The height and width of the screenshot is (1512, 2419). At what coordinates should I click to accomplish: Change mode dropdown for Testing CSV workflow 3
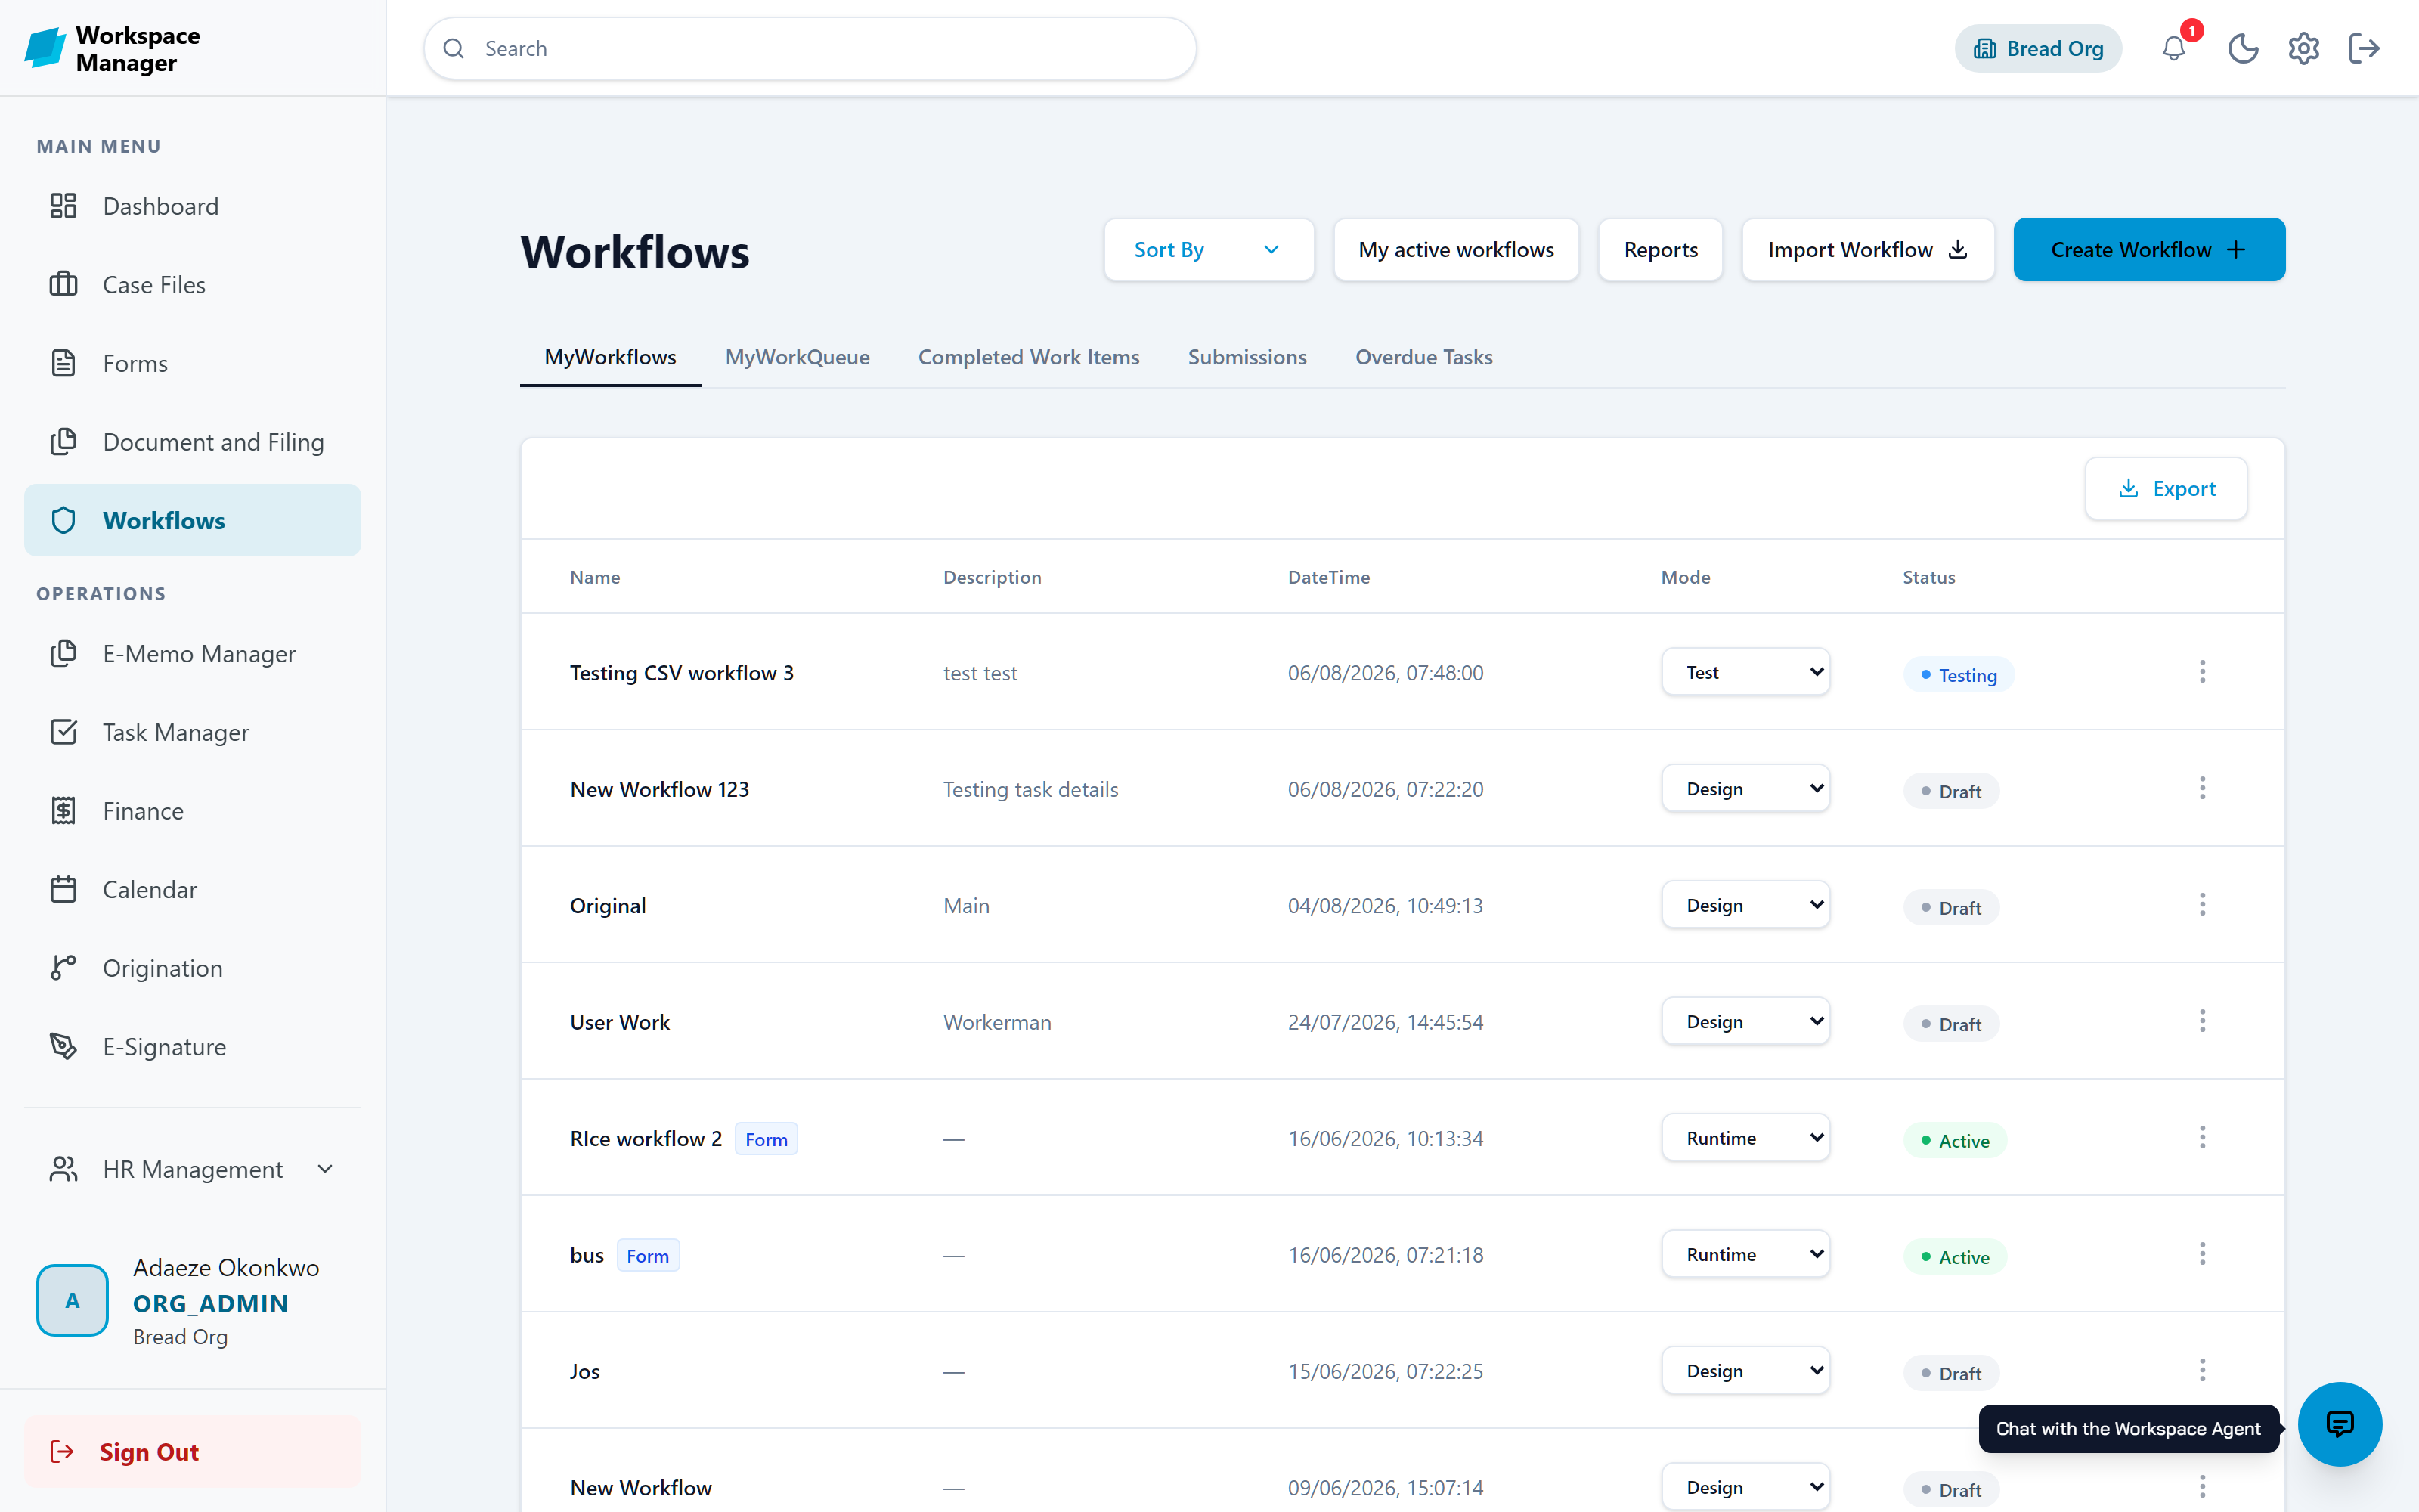coord(1745,672)
